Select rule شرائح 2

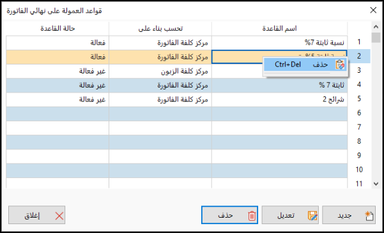[x=279, y=100]
